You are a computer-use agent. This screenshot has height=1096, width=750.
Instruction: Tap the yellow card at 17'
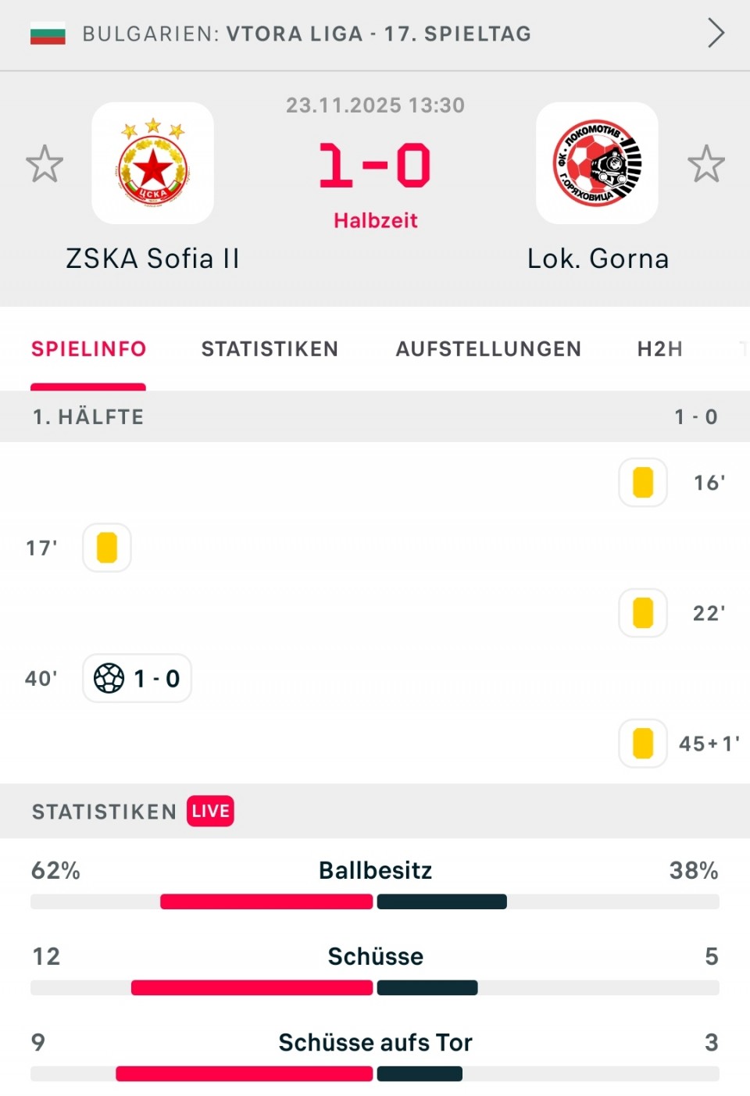pos(107,548)
